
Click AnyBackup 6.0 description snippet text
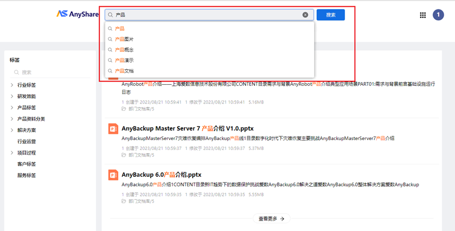coord(270,184)
